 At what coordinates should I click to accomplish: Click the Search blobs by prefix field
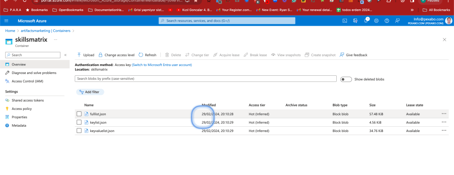click(206, 78)
